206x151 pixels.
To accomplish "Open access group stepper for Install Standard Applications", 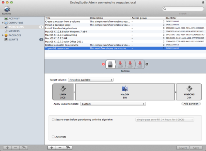I will (164, 28).
